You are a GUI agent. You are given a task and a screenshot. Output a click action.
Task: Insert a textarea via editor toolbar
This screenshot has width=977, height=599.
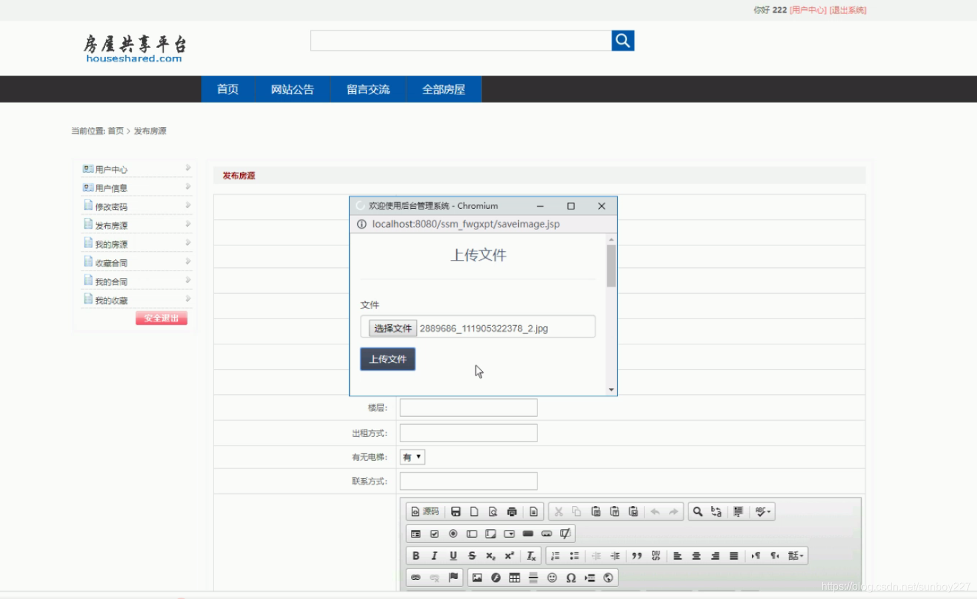[x=490, y=533]
